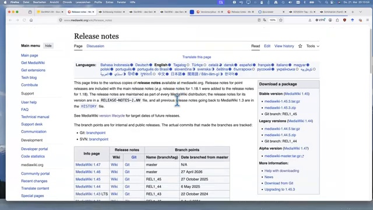
Task: Open the Lesezeichen menu
Action: [x=83, y=2]
